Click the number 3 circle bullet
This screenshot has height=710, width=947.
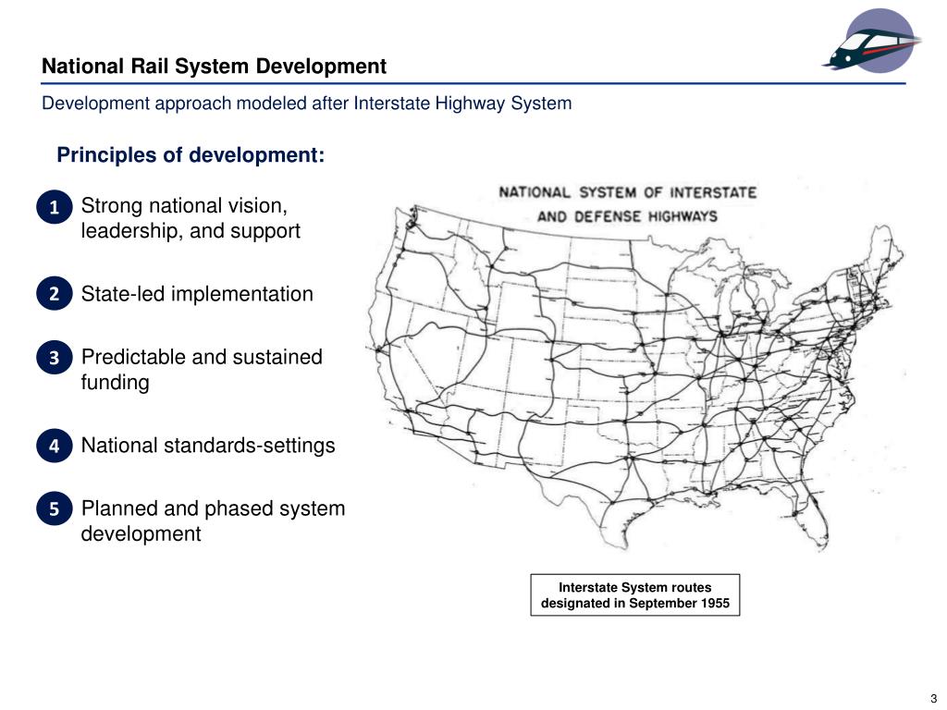(x=55, y=358)
